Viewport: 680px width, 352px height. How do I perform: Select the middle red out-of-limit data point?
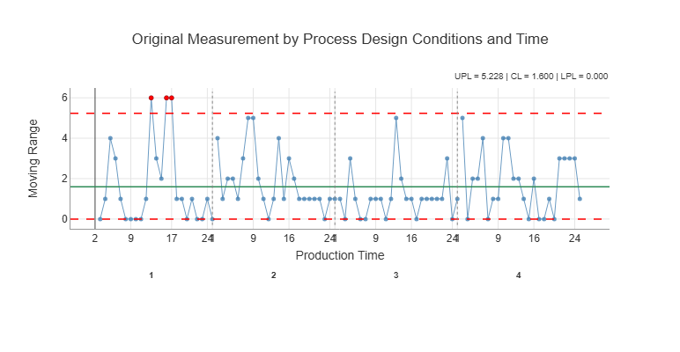pos(166,98)
